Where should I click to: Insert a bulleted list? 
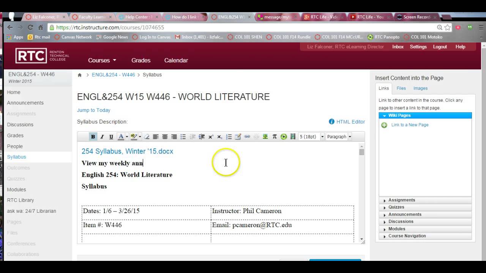(x=183, y=137)
